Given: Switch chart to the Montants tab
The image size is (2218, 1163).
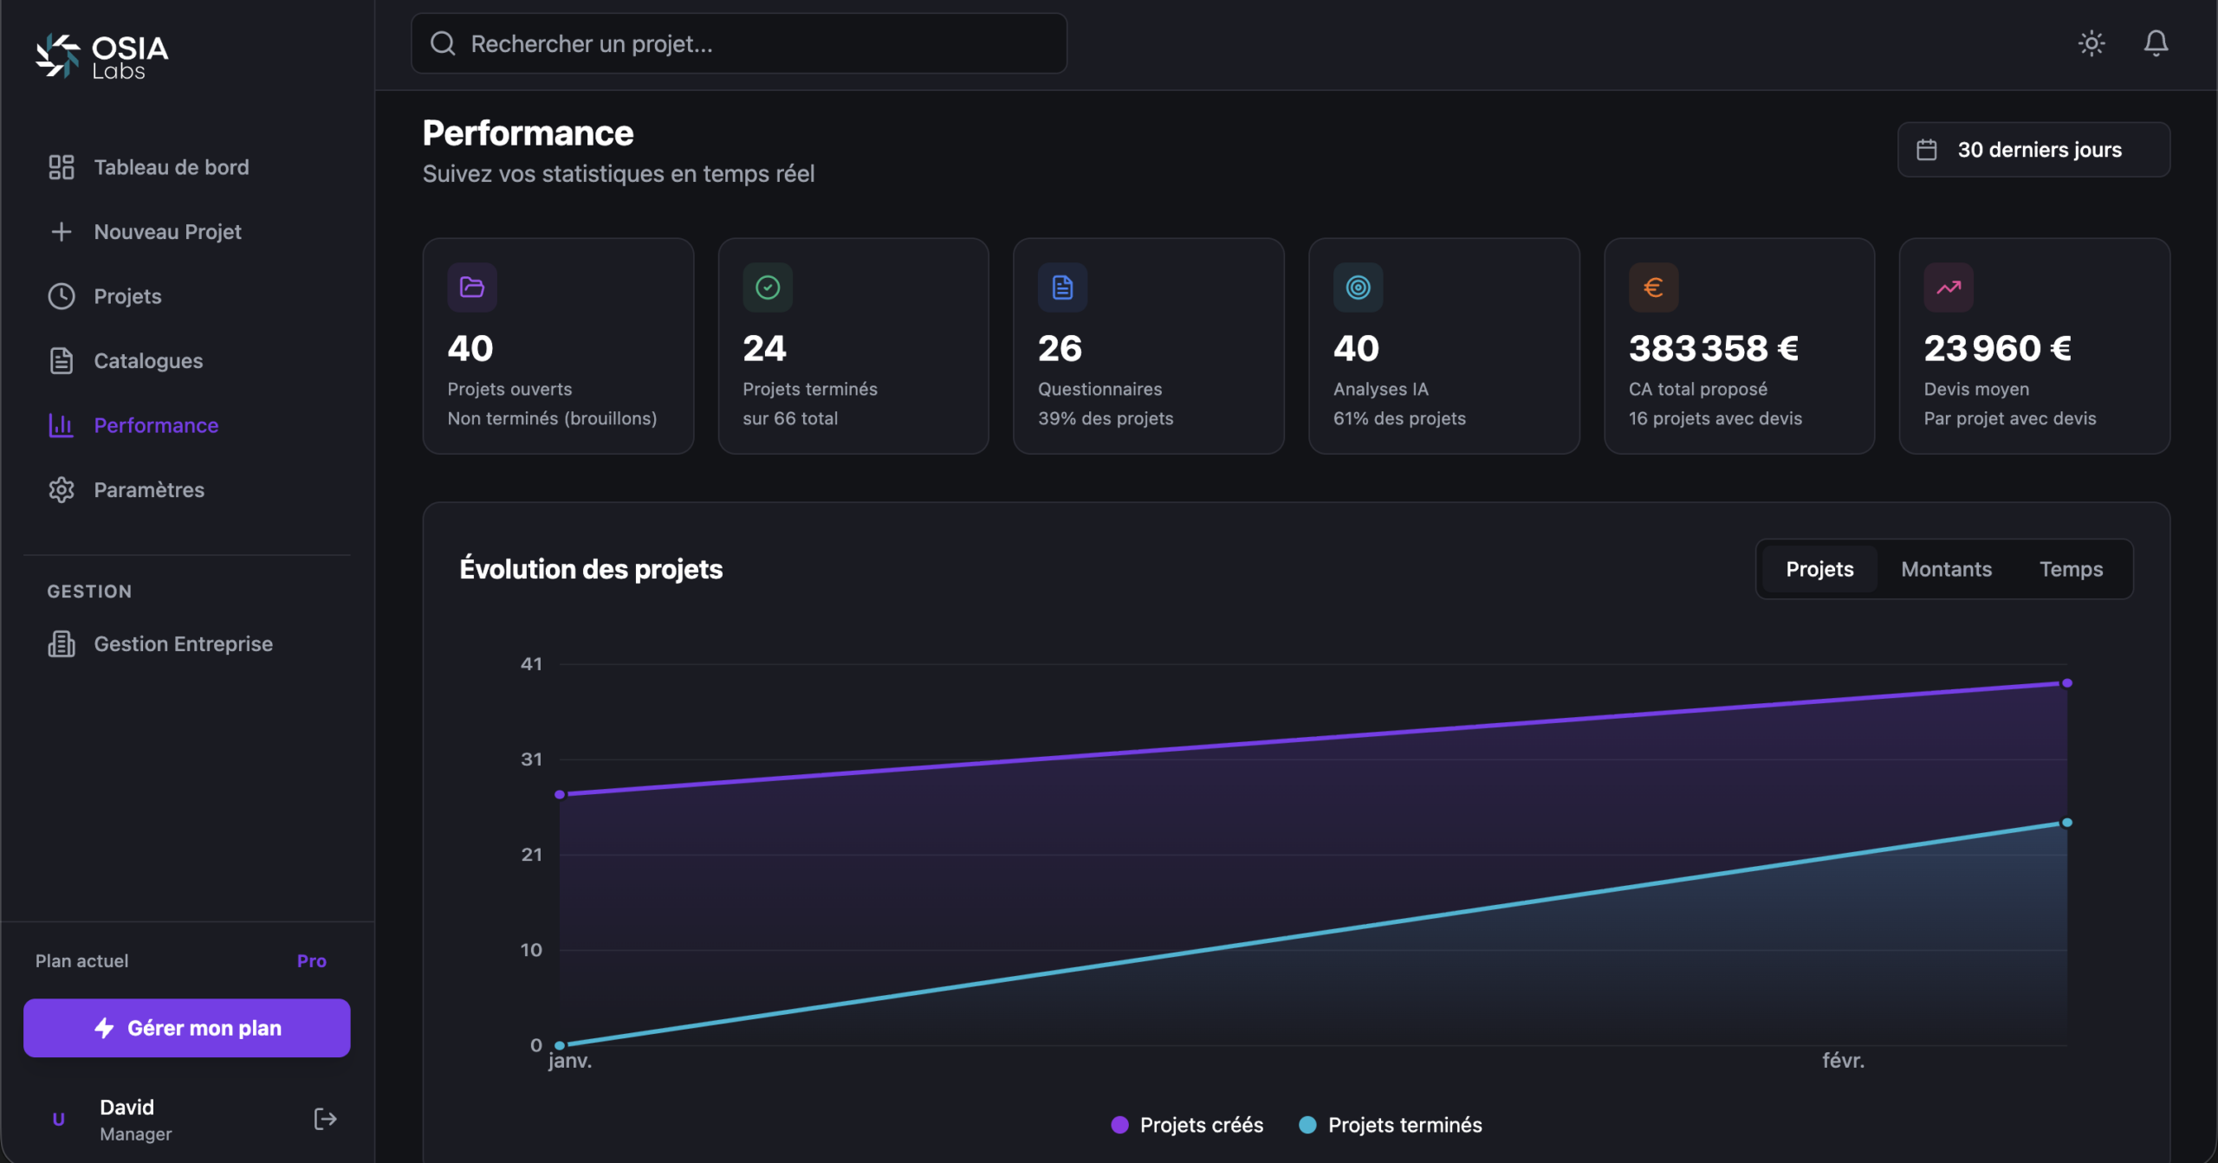Looking at the screenshot, I should pos(1946,569).
